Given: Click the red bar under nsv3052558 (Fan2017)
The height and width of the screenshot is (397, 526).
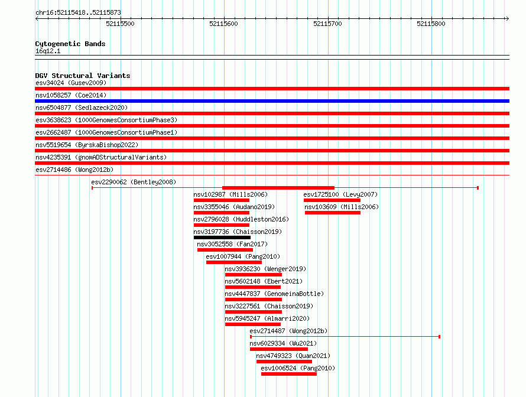Looking at the screenshot, I should point(225,250).
